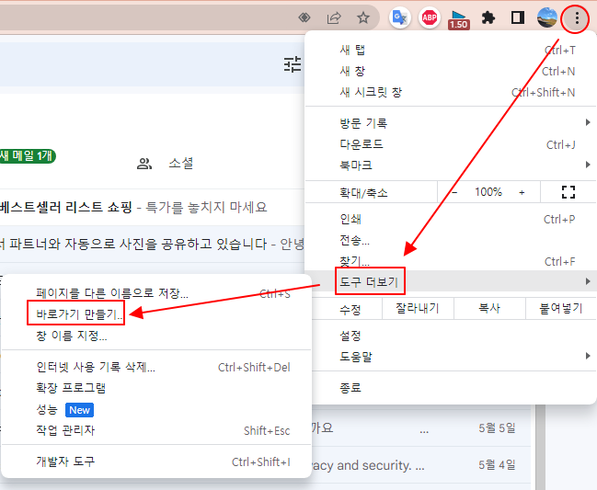Select 전송... menu item
This screenshot has height=490, width=597.
point(451,241)
